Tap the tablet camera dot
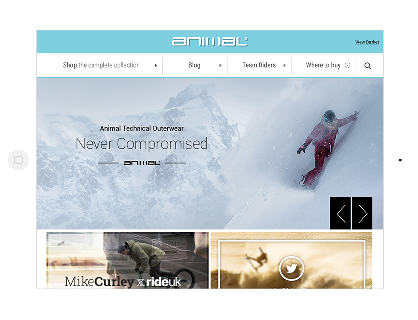This screenshot has height=320, width=418. (400, 160)
